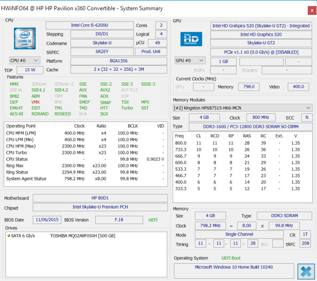
Task: Click the Intel Core i5-6200U name field
Action: point(90,25)
